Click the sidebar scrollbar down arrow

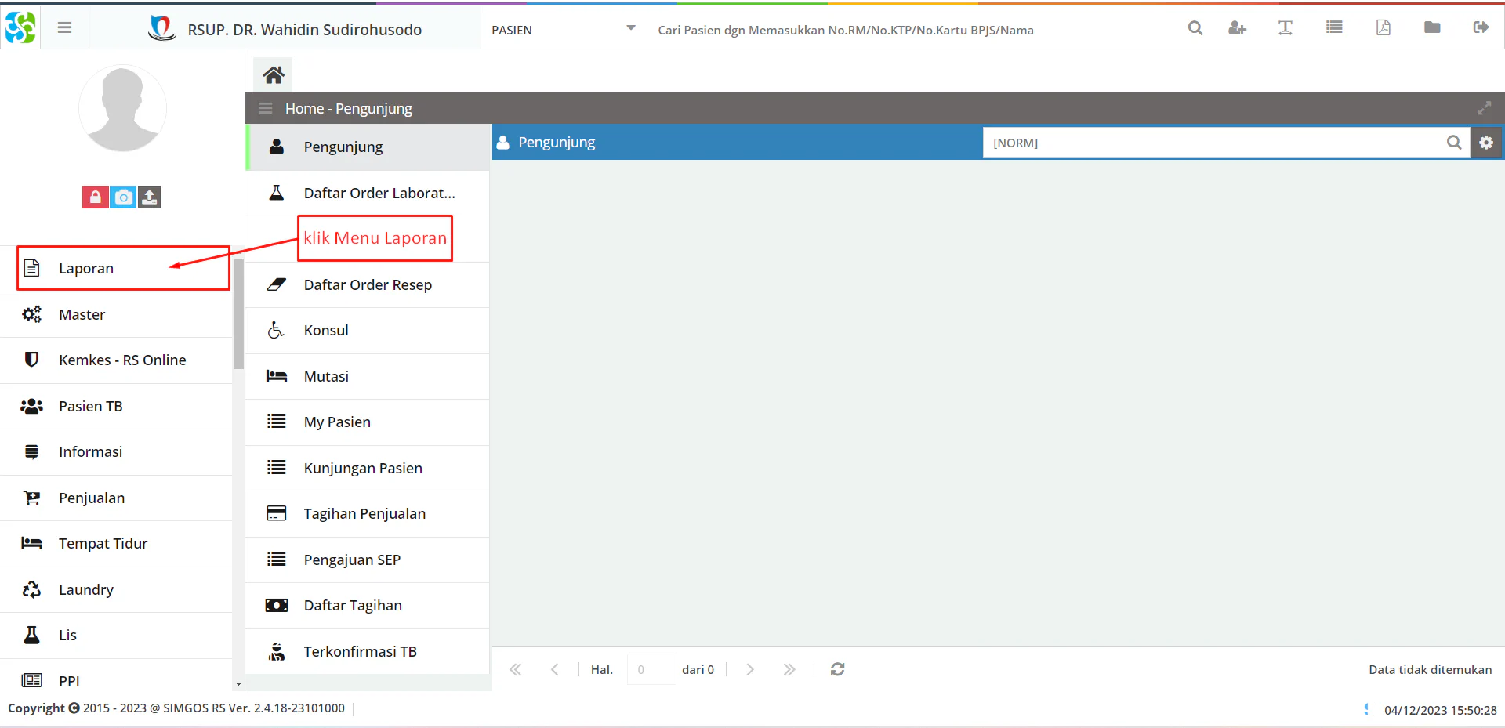[238, 684]
